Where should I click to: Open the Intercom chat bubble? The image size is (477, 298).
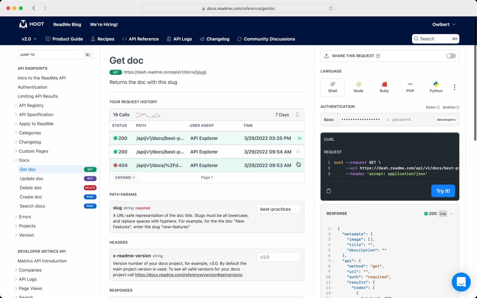tap(461, 282)
